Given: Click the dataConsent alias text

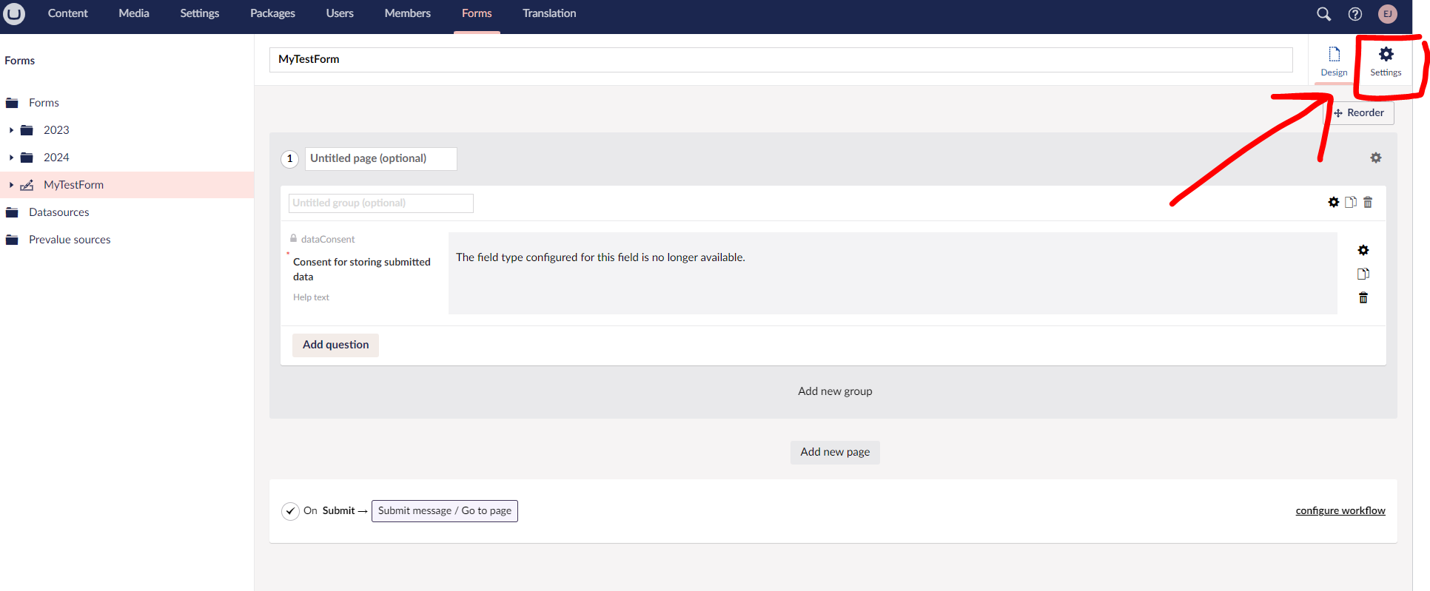Looking at the screenshot, I should [x=328, y=240].
